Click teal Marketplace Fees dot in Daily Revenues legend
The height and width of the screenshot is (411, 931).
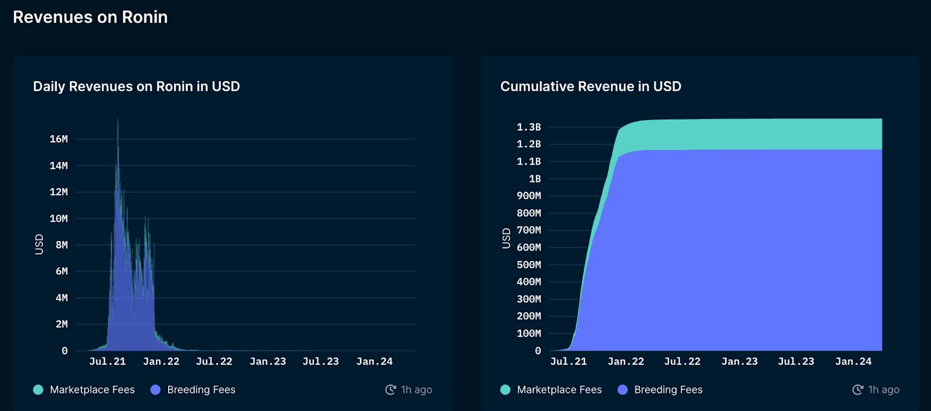click(x=38, y=390)
